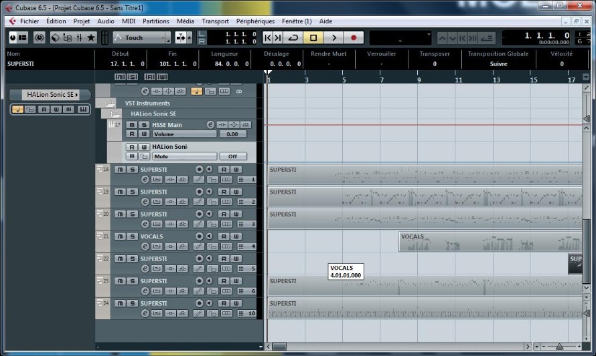Toggle monitor speaker on track 19

pyautogui.click(x=209, y=192)
